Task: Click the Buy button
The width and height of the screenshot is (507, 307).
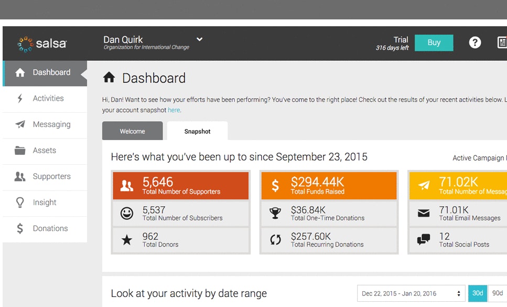Action: [434, 43]
